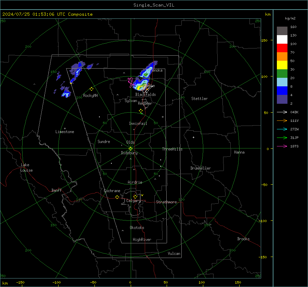
Task: Click the green 31JP track arrow
Action: [x=282, y=138]
